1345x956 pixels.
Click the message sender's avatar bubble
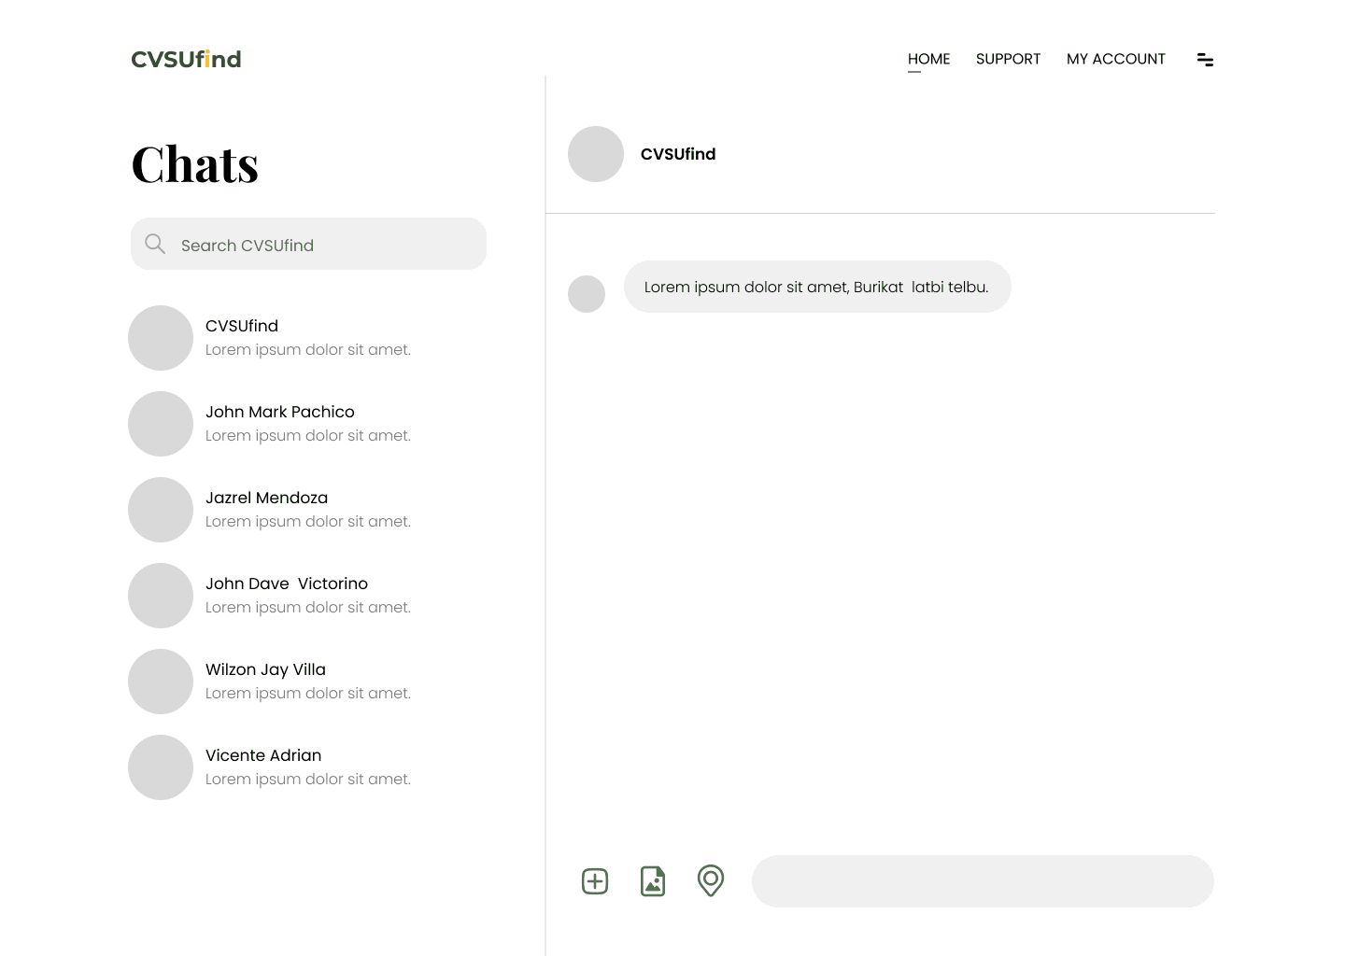coord(587,293)
